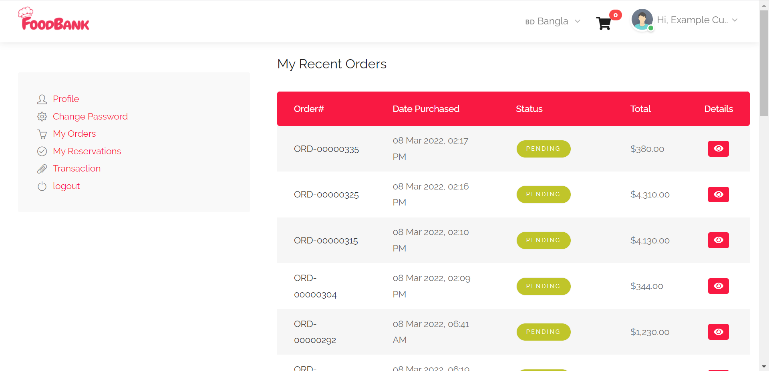Click the Status column header
The height and width of the screenshot is (371, 769).
(x=529, y=109)
